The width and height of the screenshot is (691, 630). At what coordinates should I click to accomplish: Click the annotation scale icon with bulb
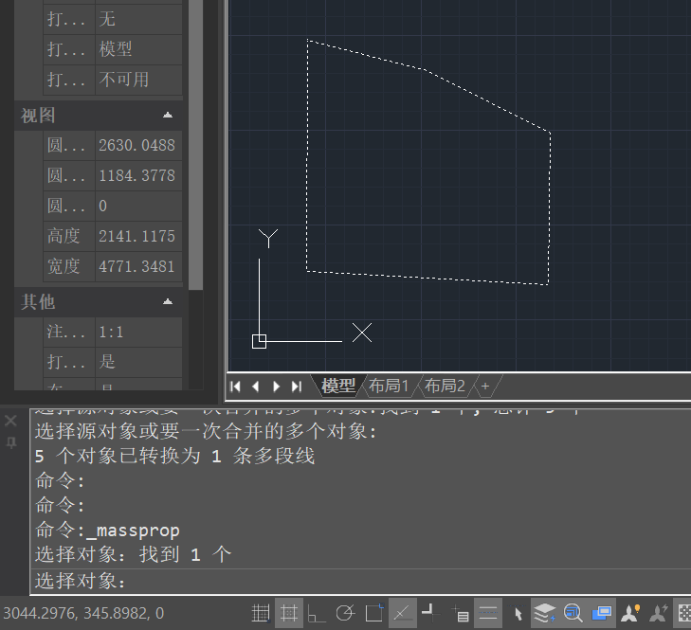point(630,613)
